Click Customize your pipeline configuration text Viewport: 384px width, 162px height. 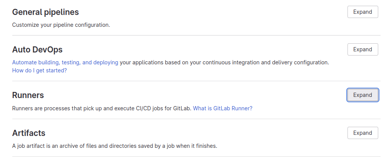pos(61,25)
